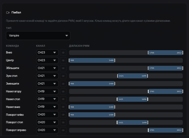The image size is (189, 138).
Task: Open the Vampire gimbal type dropdown
Action: click(x=38, y=35)
